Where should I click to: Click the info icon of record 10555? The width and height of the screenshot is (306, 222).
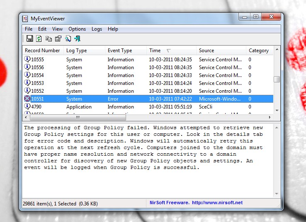(27, 59)
